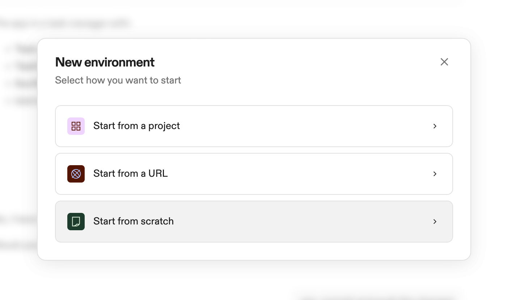
Task: Click the blurred text above the dialog
Action: point(65,23)
